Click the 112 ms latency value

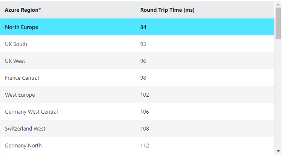click(145, 146)
